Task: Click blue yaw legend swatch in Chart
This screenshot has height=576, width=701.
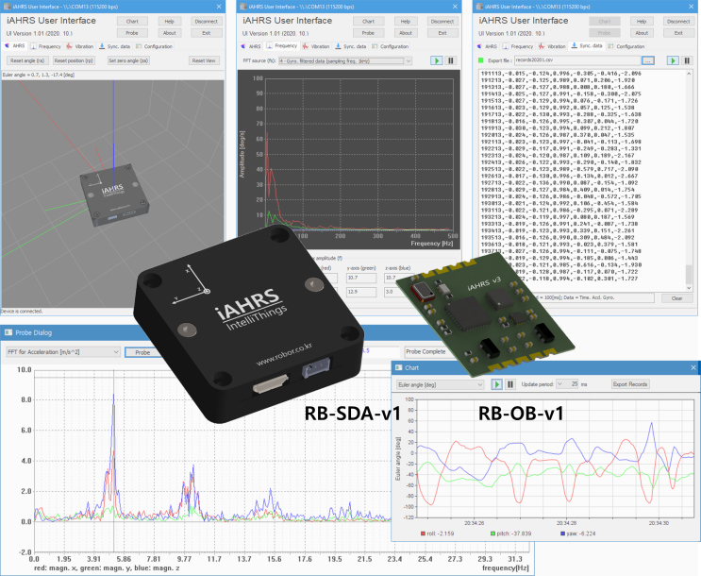Action: point(563,534)
